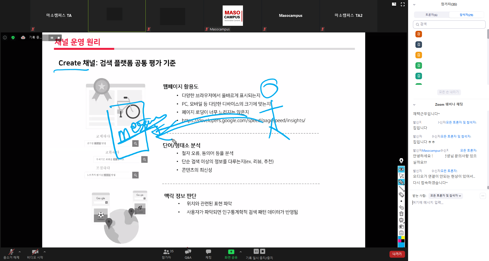Start video with 비디오 시작

pos(35,254)
